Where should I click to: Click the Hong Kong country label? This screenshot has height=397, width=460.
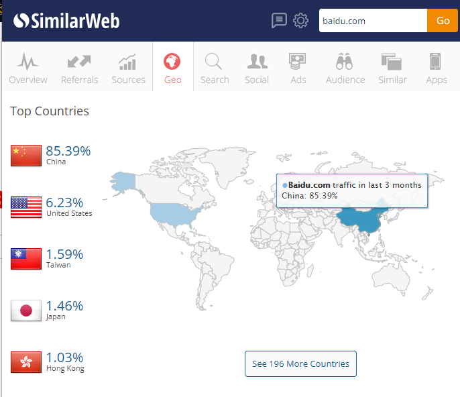click(x=65, y=369)
